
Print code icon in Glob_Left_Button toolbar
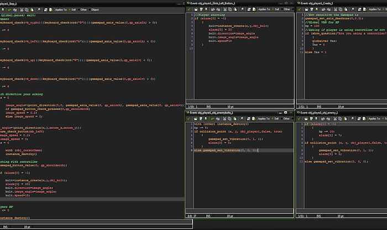(206, 9)
